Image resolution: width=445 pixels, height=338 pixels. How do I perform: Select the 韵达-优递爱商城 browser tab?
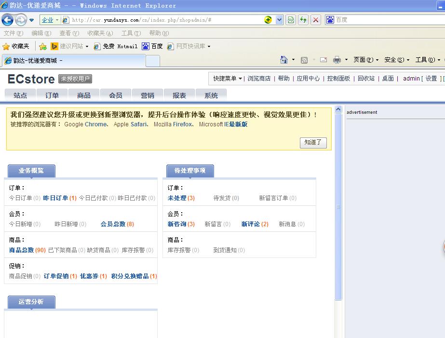(x=74, y=61)
